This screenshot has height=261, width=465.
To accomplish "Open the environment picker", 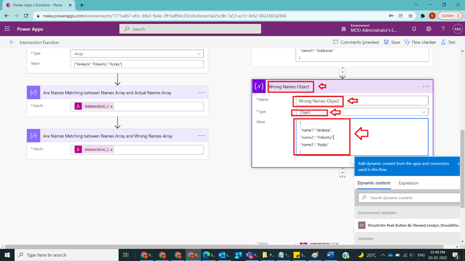I will point(369,29).
